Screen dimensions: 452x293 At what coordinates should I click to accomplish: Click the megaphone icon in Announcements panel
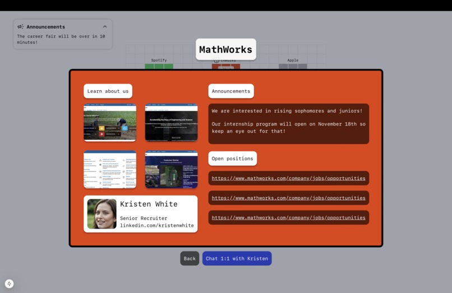point(20,27)
